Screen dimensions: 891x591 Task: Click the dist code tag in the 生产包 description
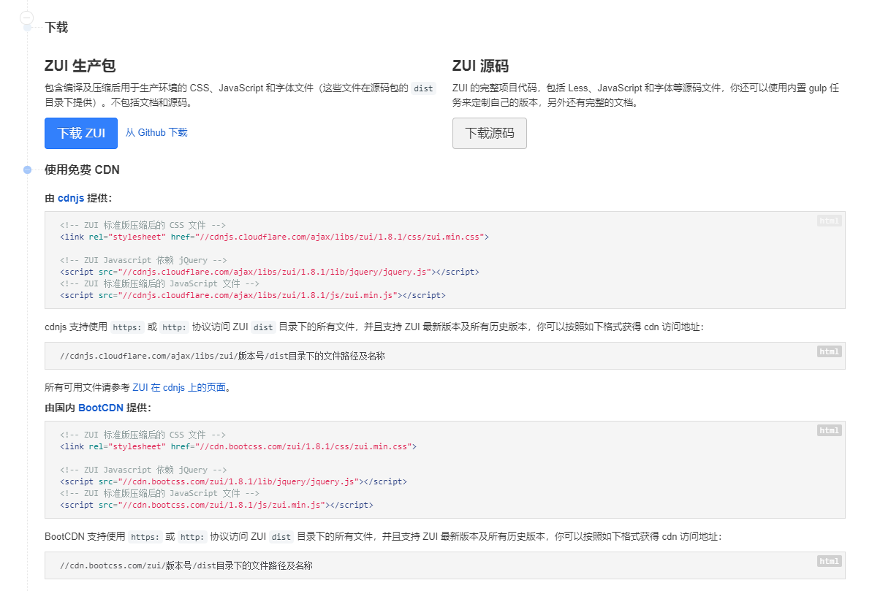pos(423,88)
